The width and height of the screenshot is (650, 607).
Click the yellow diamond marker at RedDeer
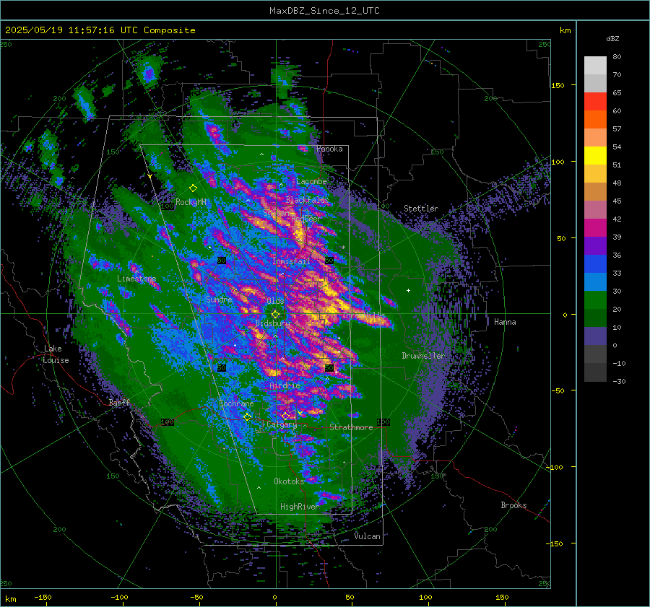(298, 235)
